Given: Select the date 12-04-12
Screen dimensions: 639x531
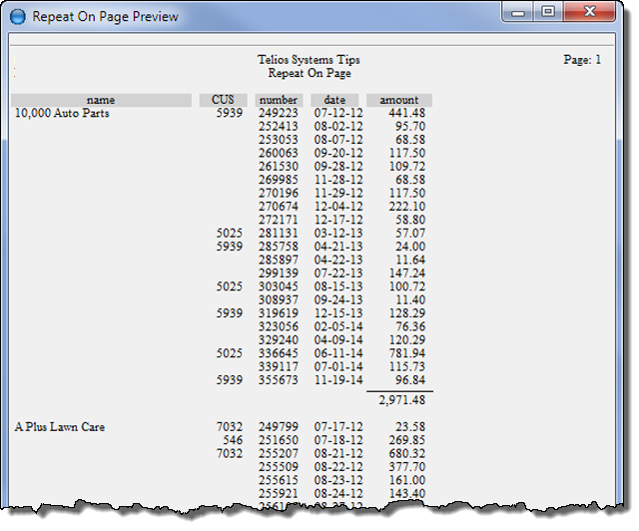Looking at the screenshot, I should [x=334, y=206].
